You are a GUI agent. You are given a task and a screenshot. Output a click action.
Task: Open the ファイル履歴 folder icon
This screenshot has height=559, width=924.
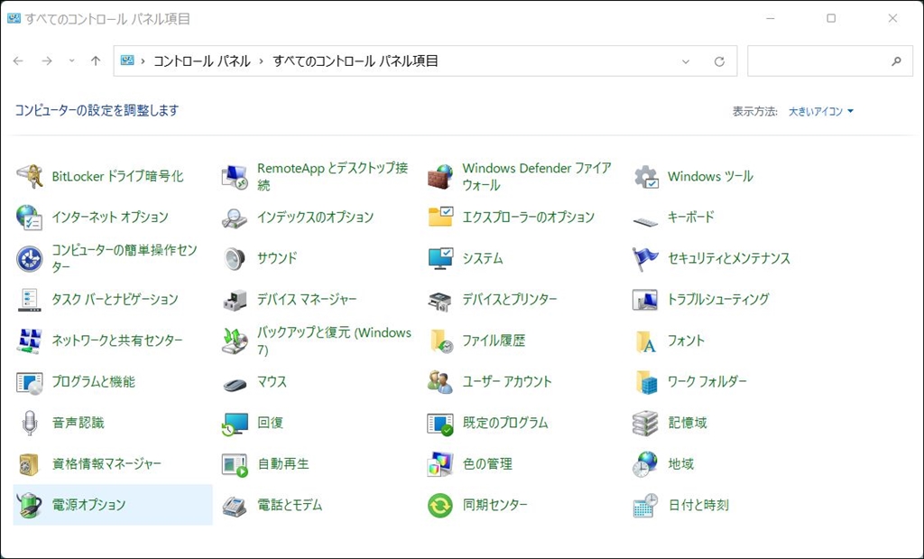(x=440, y=340)
